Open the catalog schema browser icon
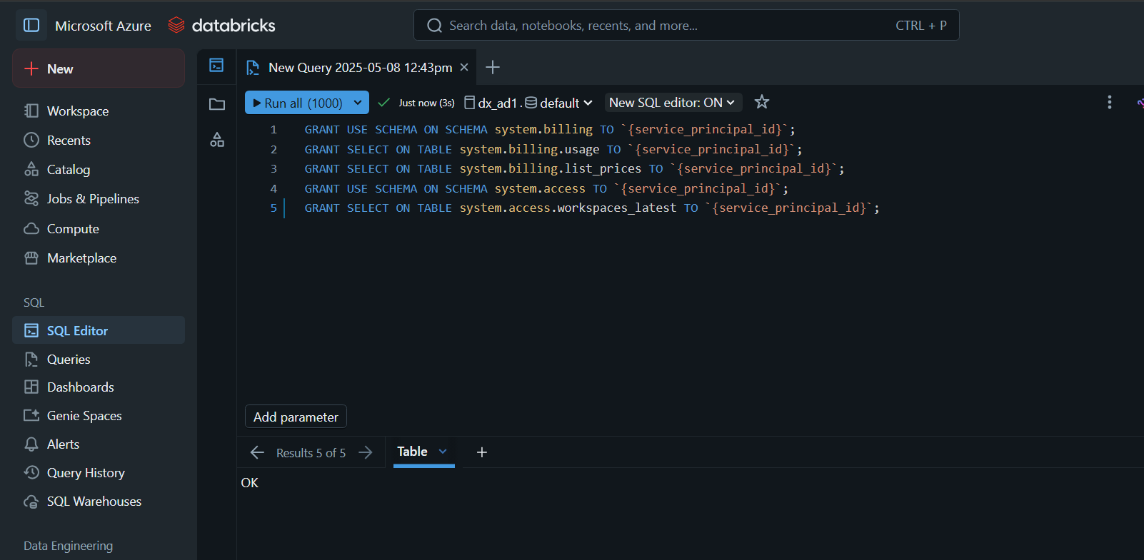 (x=217, y=140)
